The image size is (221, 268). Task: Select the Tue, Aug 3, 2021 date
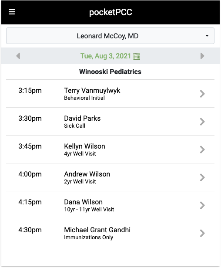[105, 56]
